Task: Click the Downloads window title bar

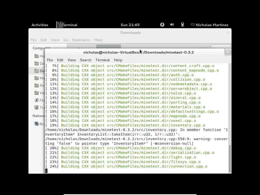Action: pos(130,32)
